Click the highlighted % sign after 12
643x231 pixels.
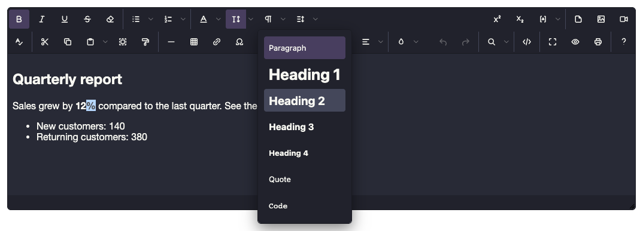click(x=90, y=106)
